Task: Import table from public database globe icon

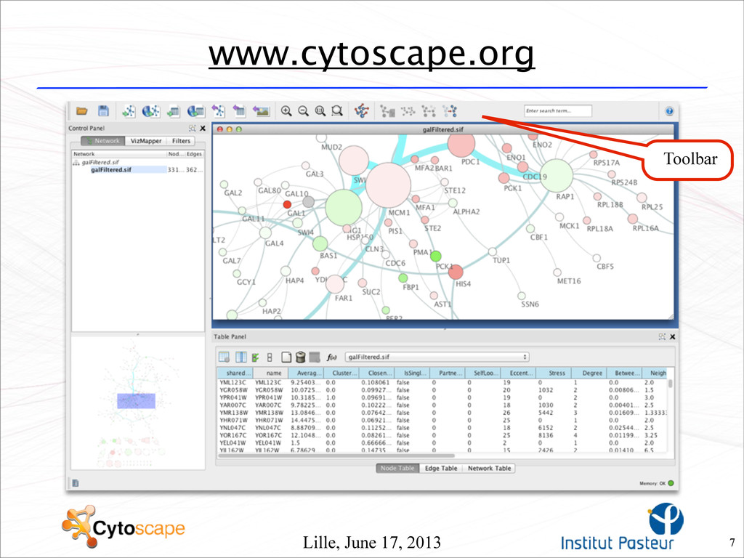Action: pos(196,111)
